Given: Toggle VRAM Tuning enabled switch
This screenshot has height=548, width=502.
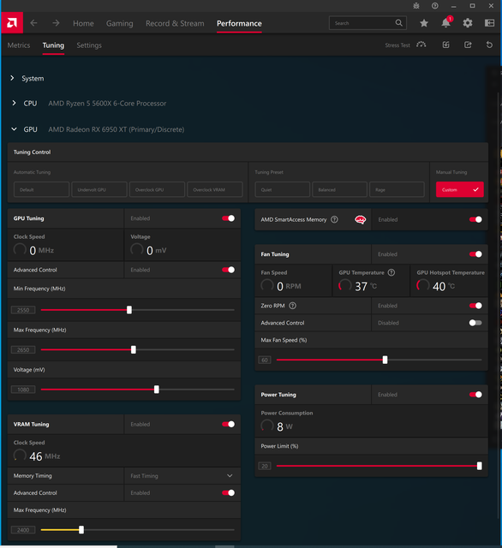Looking at the screenshot, I should [228, 425].
